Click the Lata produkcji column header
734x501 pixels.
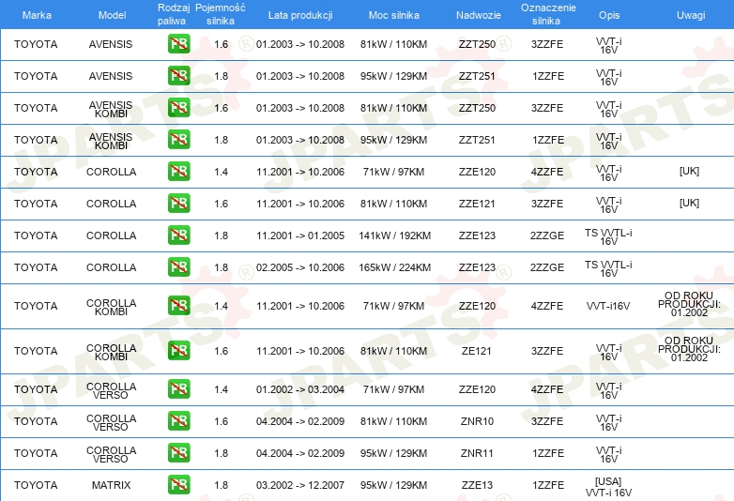(x=300, y=15)
